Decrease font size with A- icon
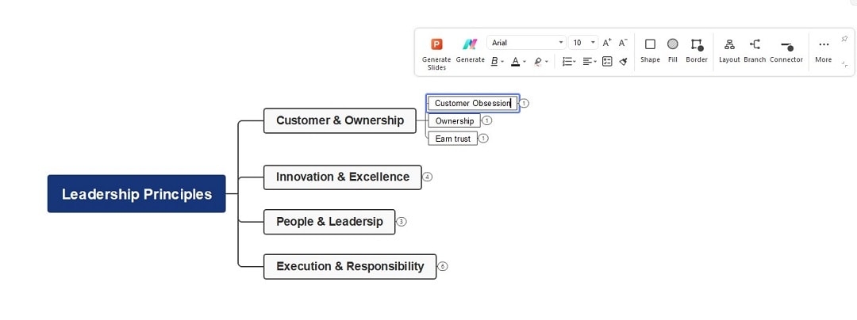 coord(623,43)
